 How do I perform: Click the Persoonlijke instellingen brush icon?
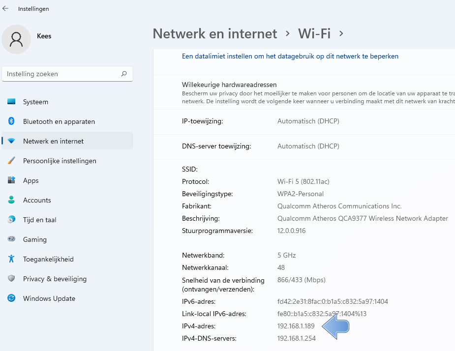[x=11, y=160]
